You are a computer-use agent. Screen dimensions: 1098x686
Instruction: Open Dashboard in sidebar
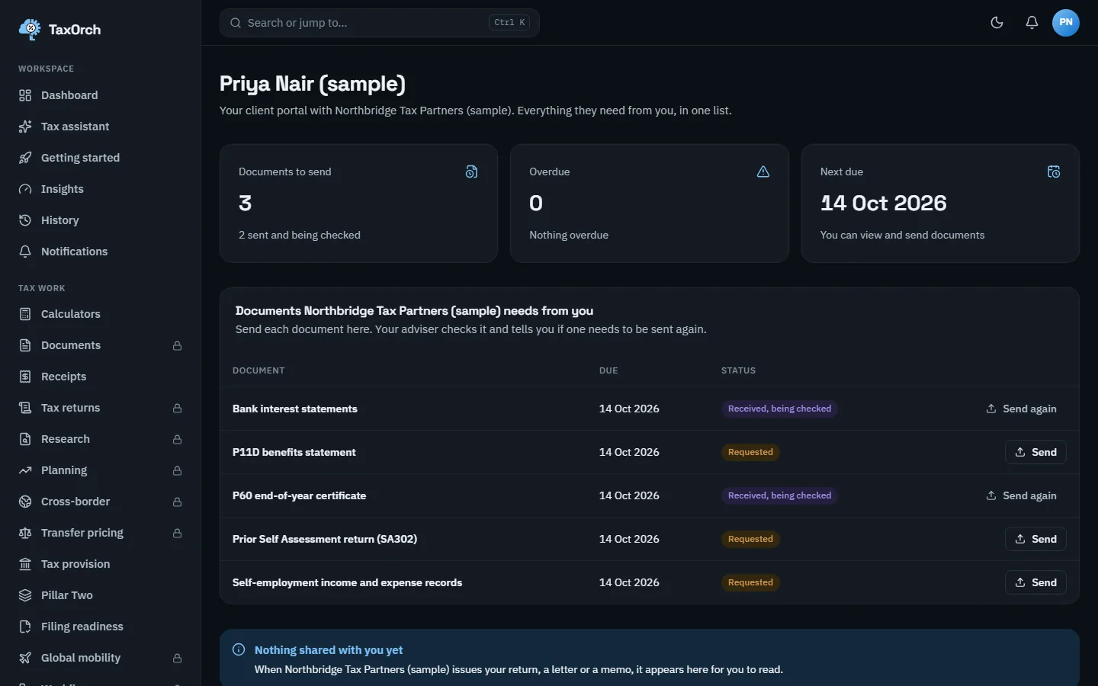pyautogui.click(x=101, y=95)
